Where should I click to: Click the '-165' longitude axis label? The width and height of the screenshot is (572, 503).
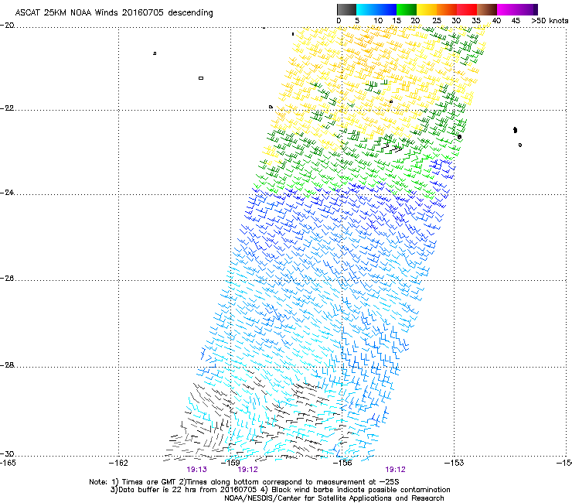8,464
